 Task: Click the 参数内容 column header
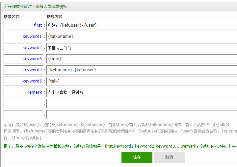[54, 17]
